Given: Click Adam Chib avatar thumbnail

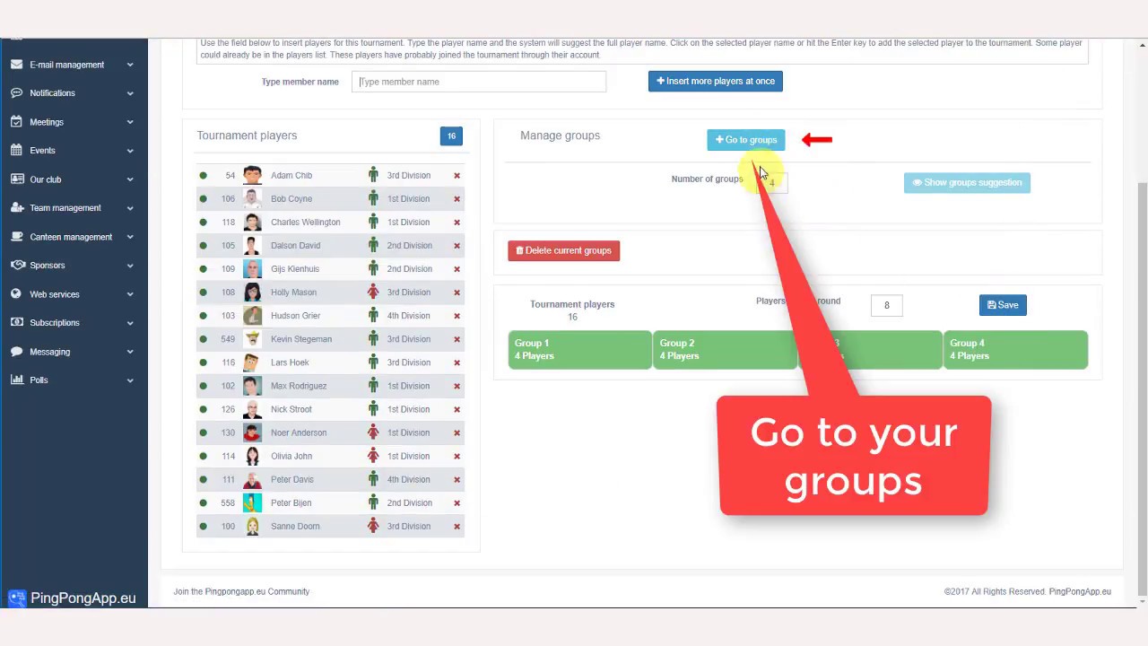Looking at the screenshot, I should (x=252, y=176).
